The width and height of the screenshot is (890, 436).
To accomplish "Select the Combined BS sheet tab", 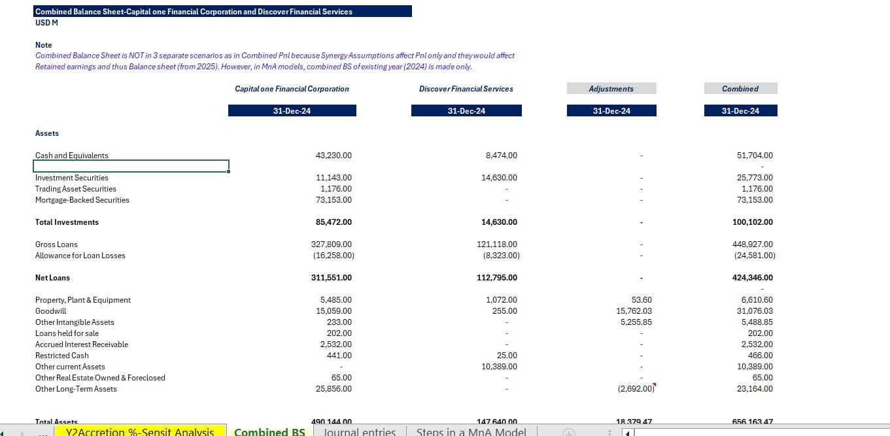I will 269,432.
